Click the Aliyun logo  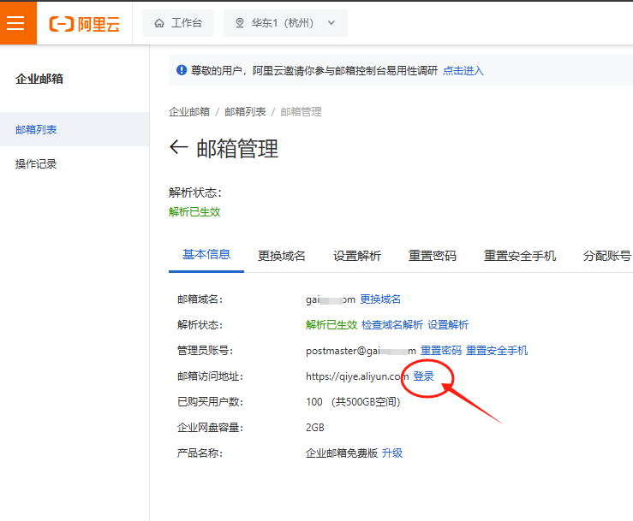(x=85, y=24)
